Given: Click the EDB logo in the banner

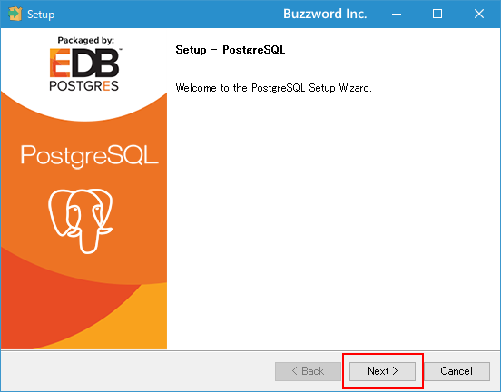Looking at the screenshot, I should [x=85, y=63].
